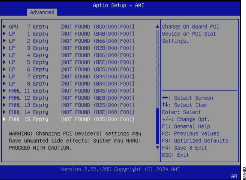This screenshot has height=180, width=246.
Task: Expand the LP 5 Empty submenu arrow
Action: pyautogui.click(x=5, y=62)
